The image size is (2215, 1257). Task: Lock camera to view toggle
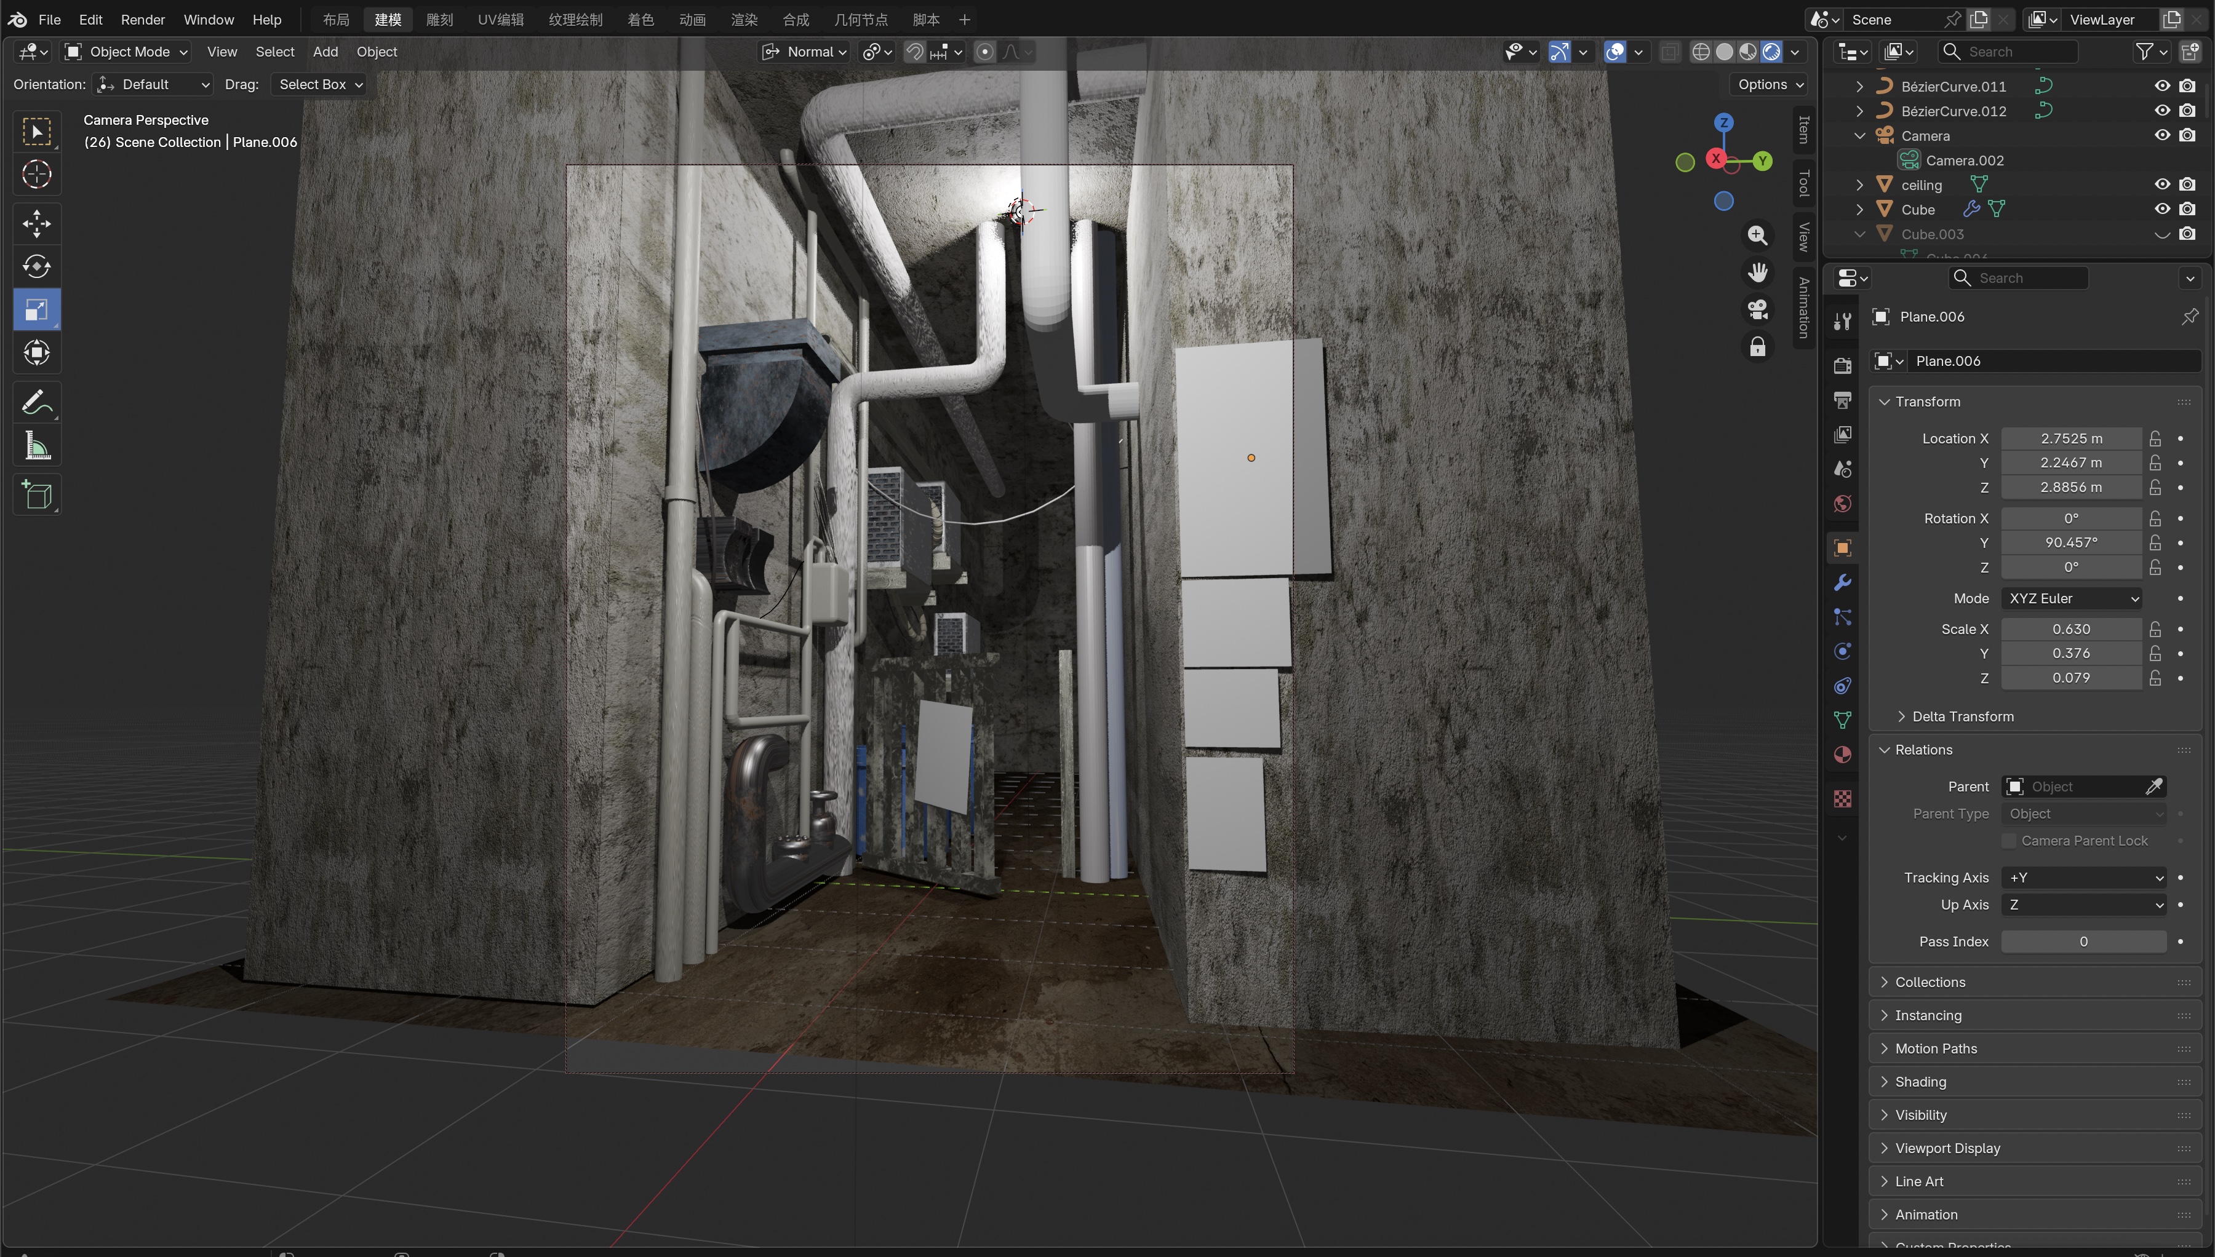click(x=1757, y=347)
